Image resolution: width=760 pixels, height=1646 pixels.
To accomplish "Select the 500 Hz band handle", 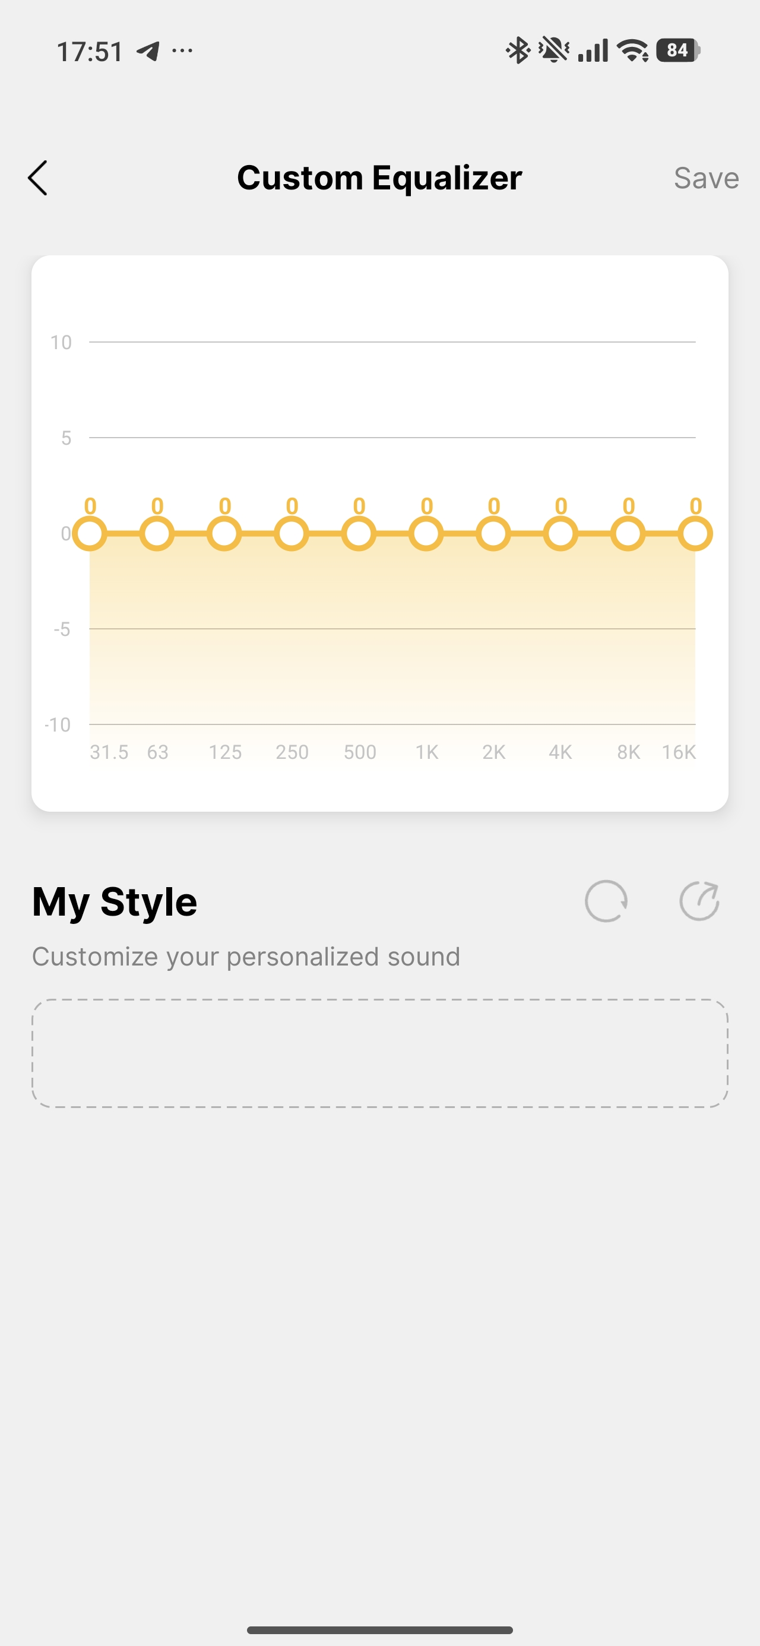I will coord(359,534).
